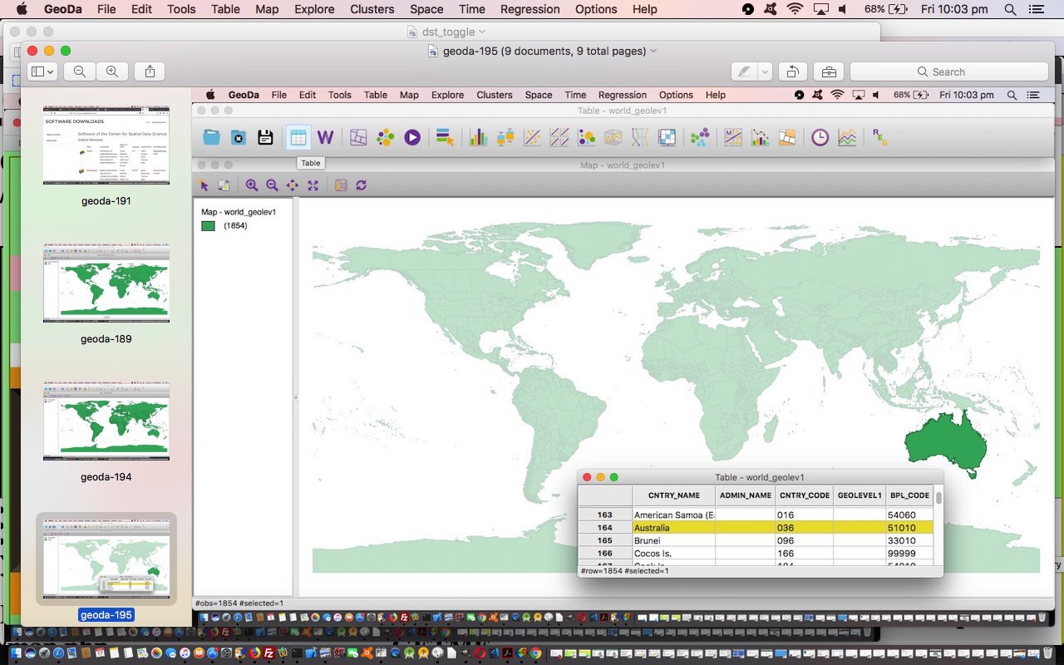Click the box plot icon

click(x=505, y=137)
